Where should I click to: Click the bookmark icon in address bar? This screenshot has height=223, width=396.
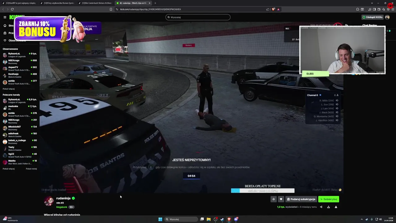pos(111,9)
